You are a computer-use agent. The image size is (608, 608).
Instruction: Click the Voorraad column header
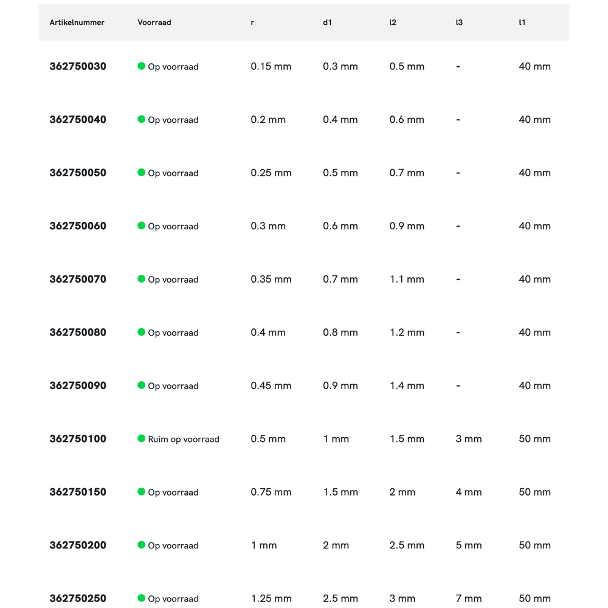154,22
